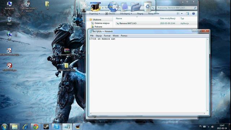Click the search magnifier icon in Explorer

pos(195,8)
